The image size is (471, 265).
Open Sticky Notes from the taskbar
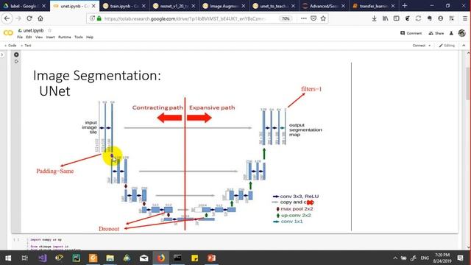194,258
